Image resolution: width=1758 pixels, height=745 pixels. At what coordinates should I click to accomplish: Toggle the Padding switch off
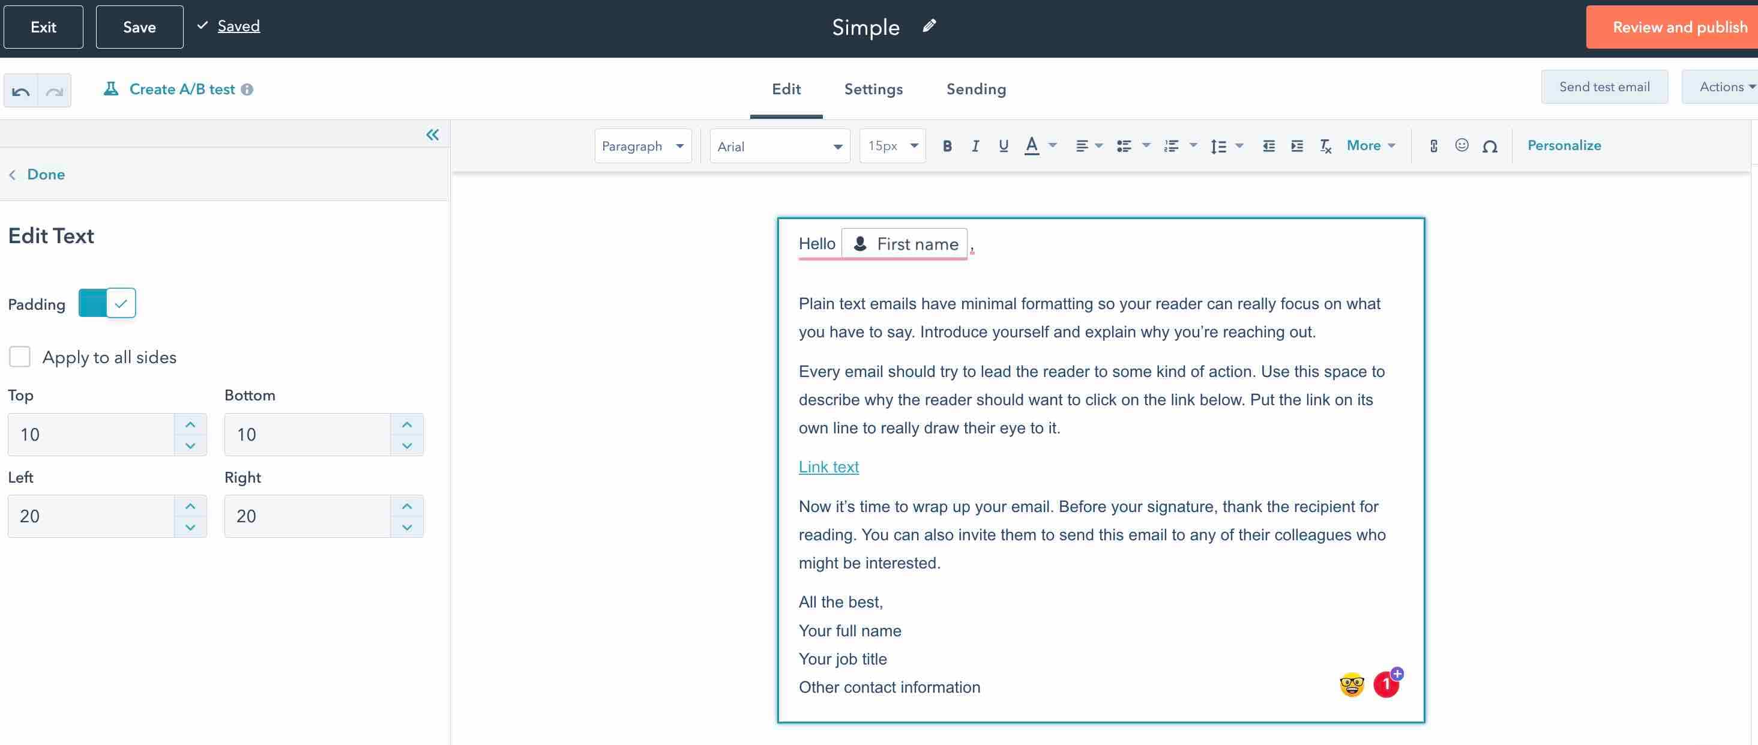107,303
